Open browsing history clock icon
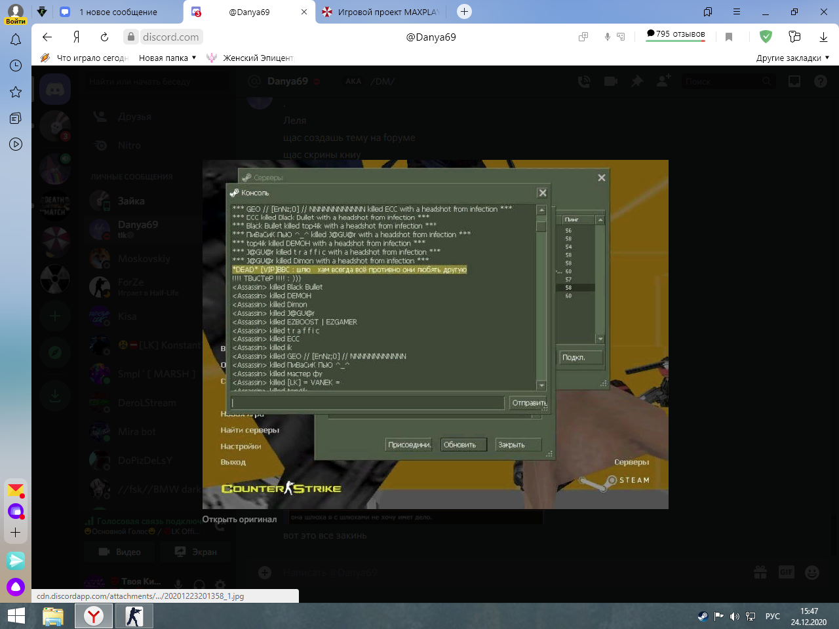 [16, 66]
